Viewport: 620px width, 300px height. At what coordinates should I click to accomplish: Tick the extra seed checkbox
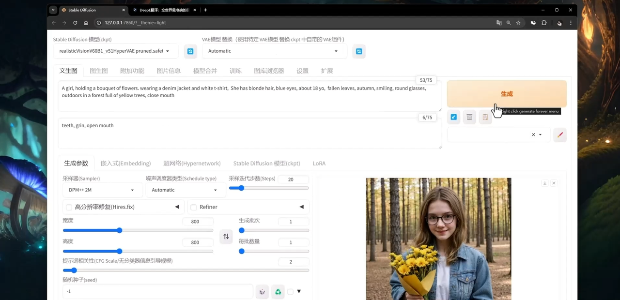[290, 292]
